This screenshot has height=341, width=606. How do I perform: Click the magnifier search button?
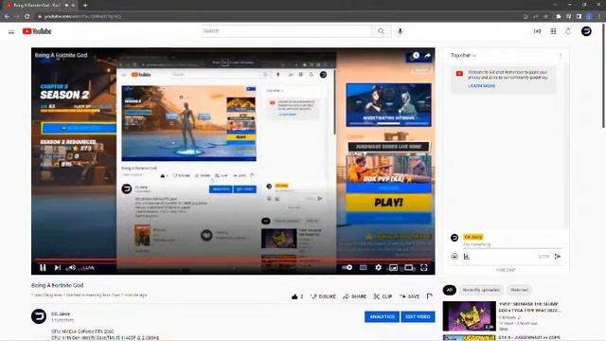(x=381, y=31)
